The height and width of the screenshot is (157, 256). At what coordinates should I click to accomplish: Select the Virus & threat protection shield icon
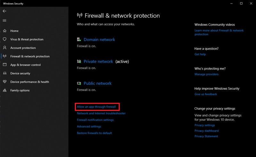point(4,39)
